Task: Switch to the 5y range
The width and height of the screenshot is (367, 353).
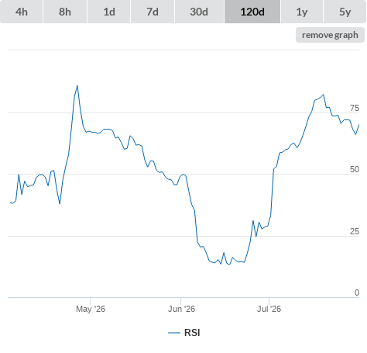Action: coord(345,12)
